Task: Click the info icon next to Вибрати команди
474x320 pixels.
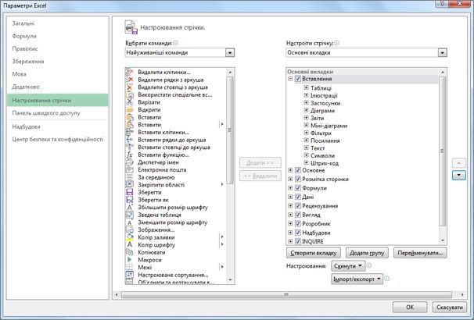Action: click(x=175, y=43)
